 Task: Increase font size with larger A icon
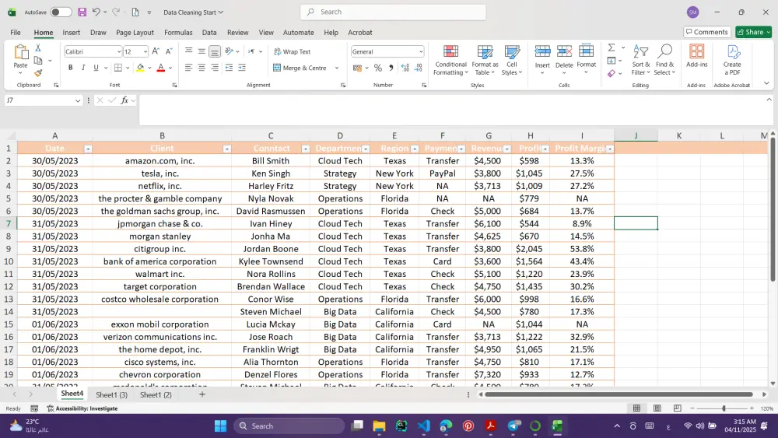click(x=156, y=51)
